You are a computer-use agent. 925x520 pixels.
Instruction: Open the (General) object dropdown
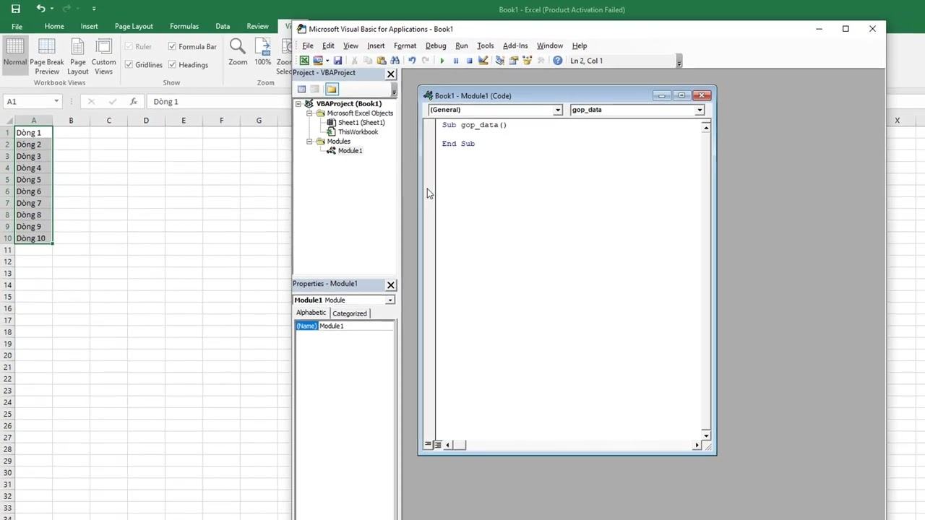coord(495,110)
